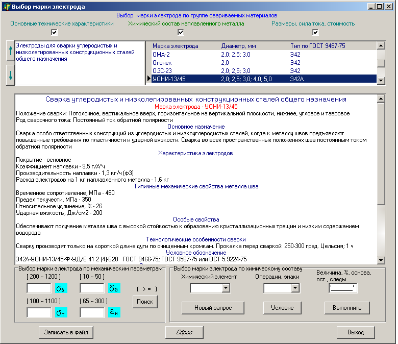Image resolution: width=398 pixels, height=344 pixels.
Task: Click the Выход button
Action: [x=356, y=332]
